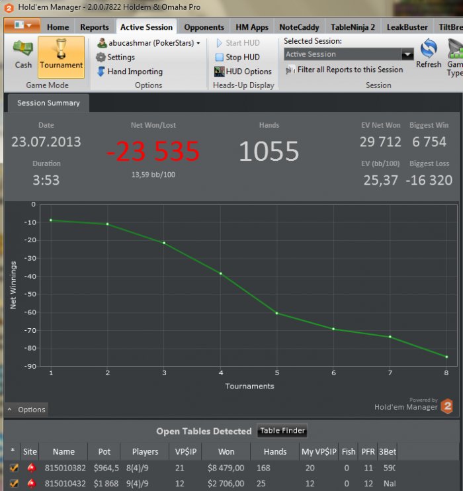Click PokerStars icon in row 815010382

[31, 468]
